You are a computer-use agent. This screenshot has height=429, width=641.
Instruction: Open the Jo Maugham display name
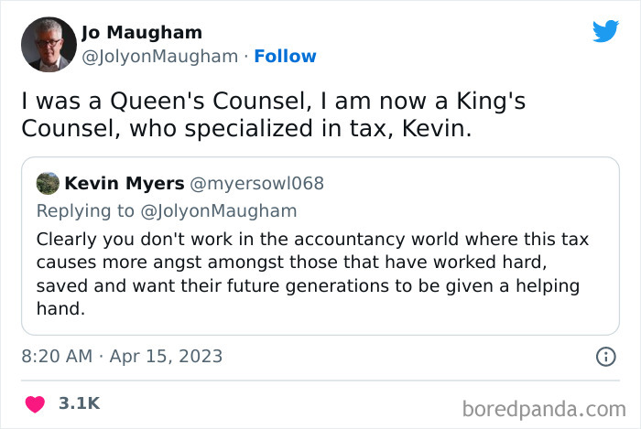click(141, 33)
